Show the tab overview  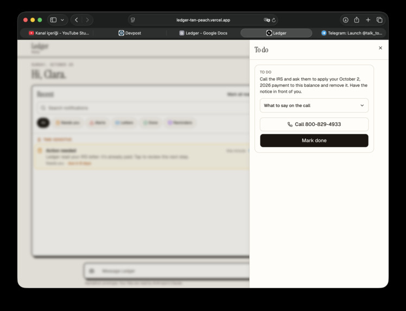[379, 20]
